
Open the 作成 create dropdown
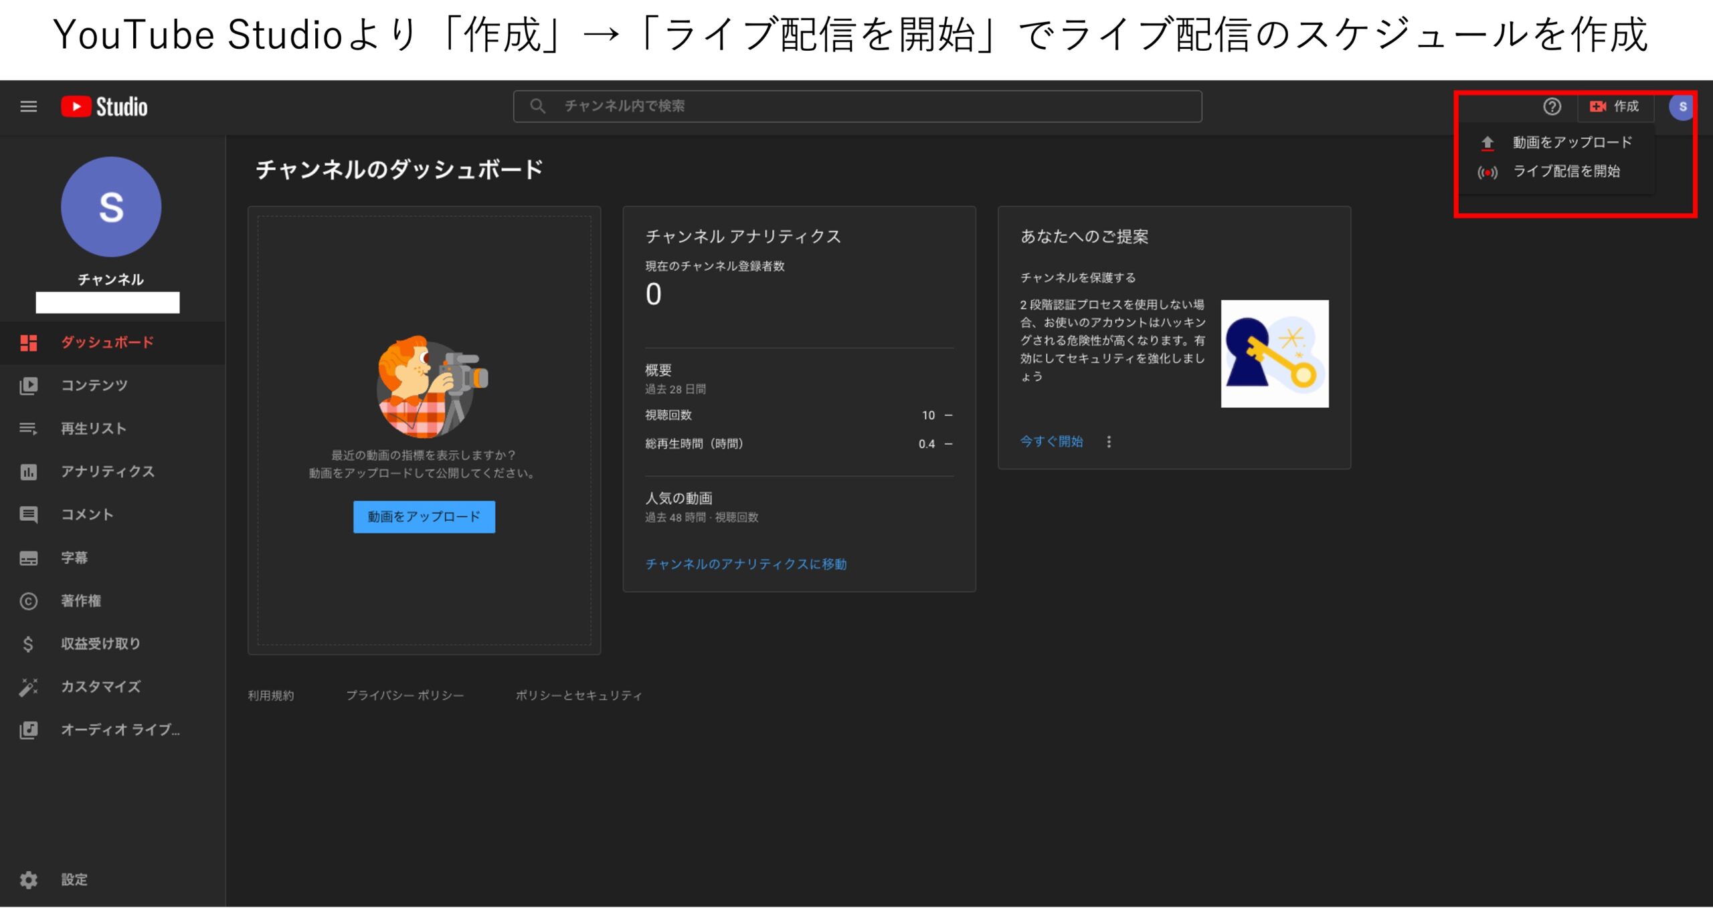click(1615, 106)
